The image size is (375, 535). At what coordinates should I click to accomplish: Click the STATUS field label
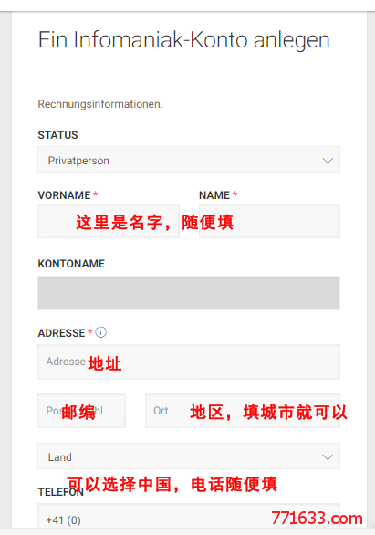[58, 135]
